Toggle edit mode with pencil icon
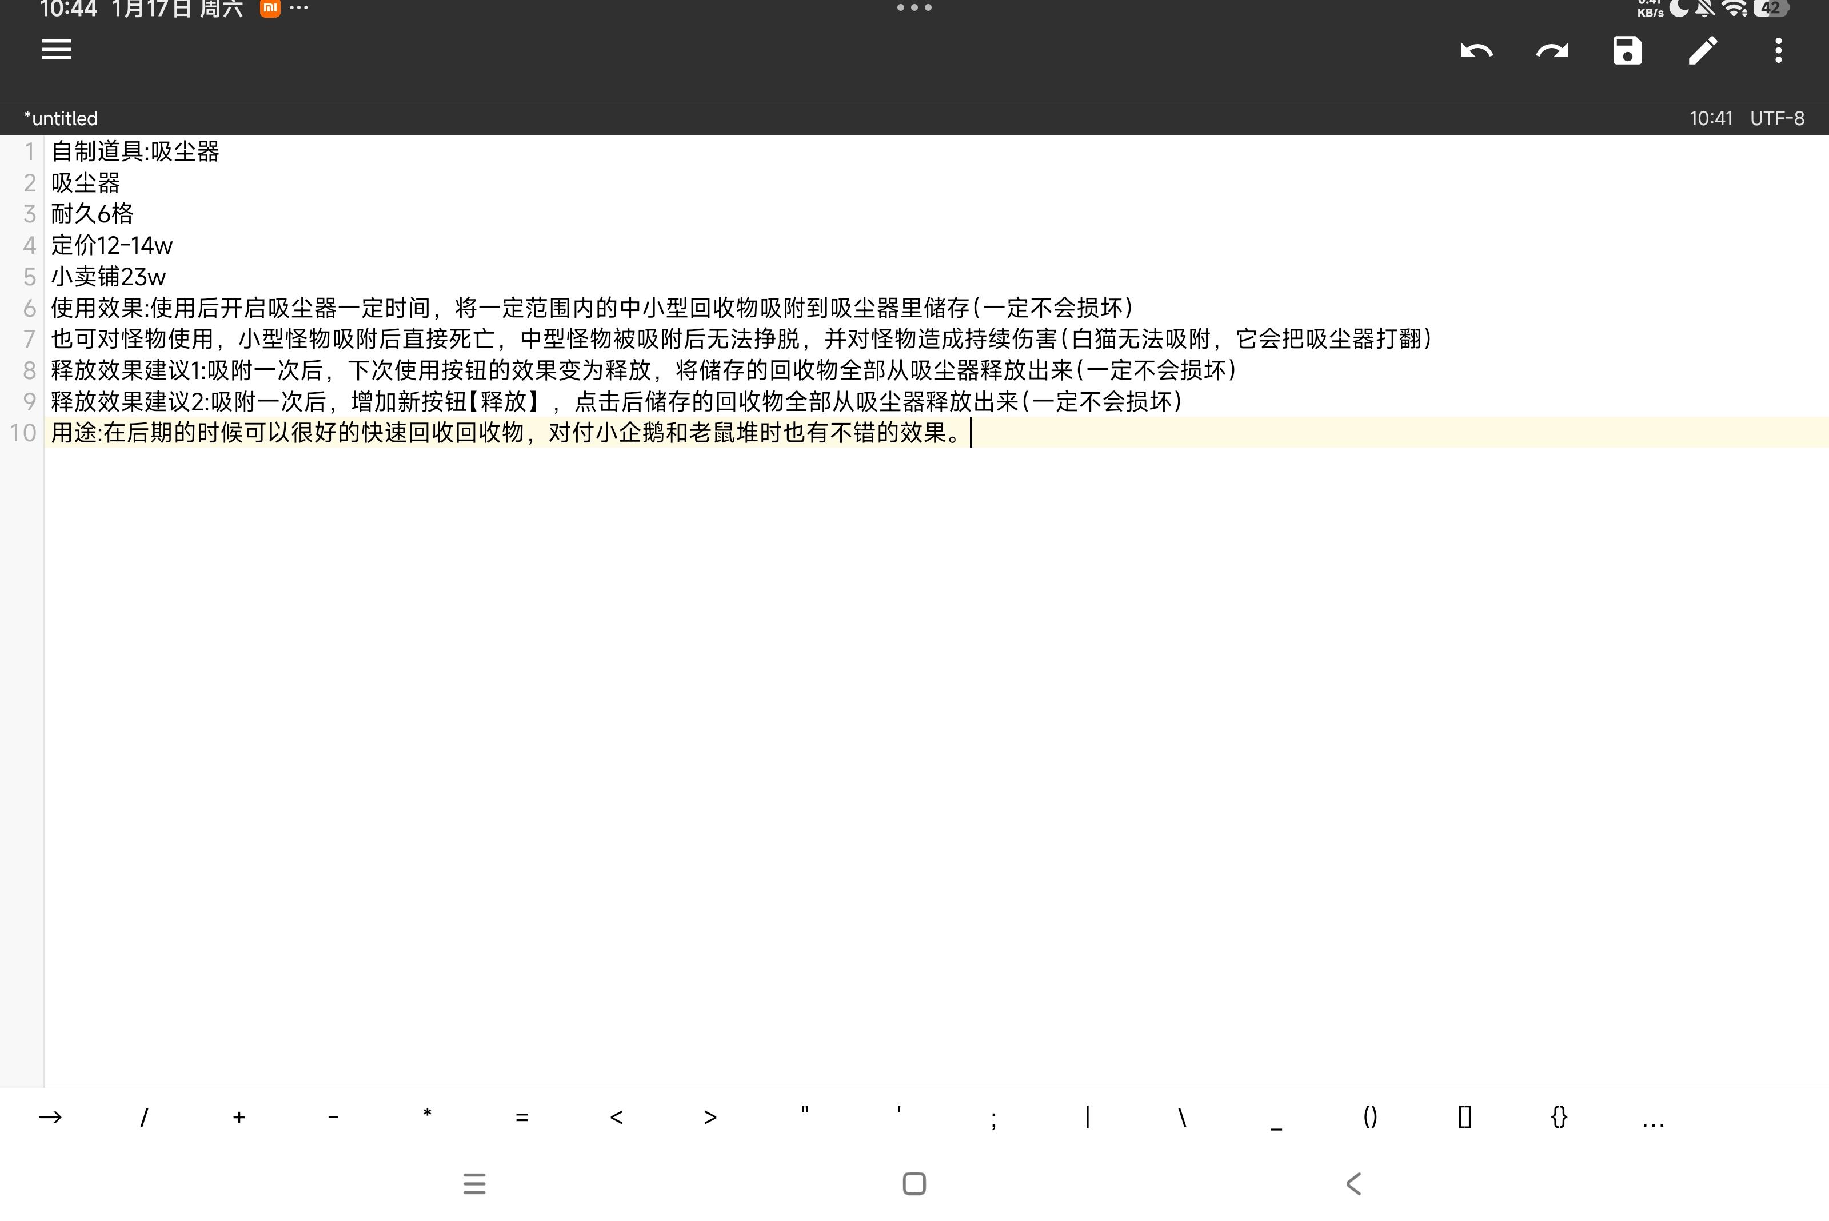1829x1221 pixels. (1703, 51)
